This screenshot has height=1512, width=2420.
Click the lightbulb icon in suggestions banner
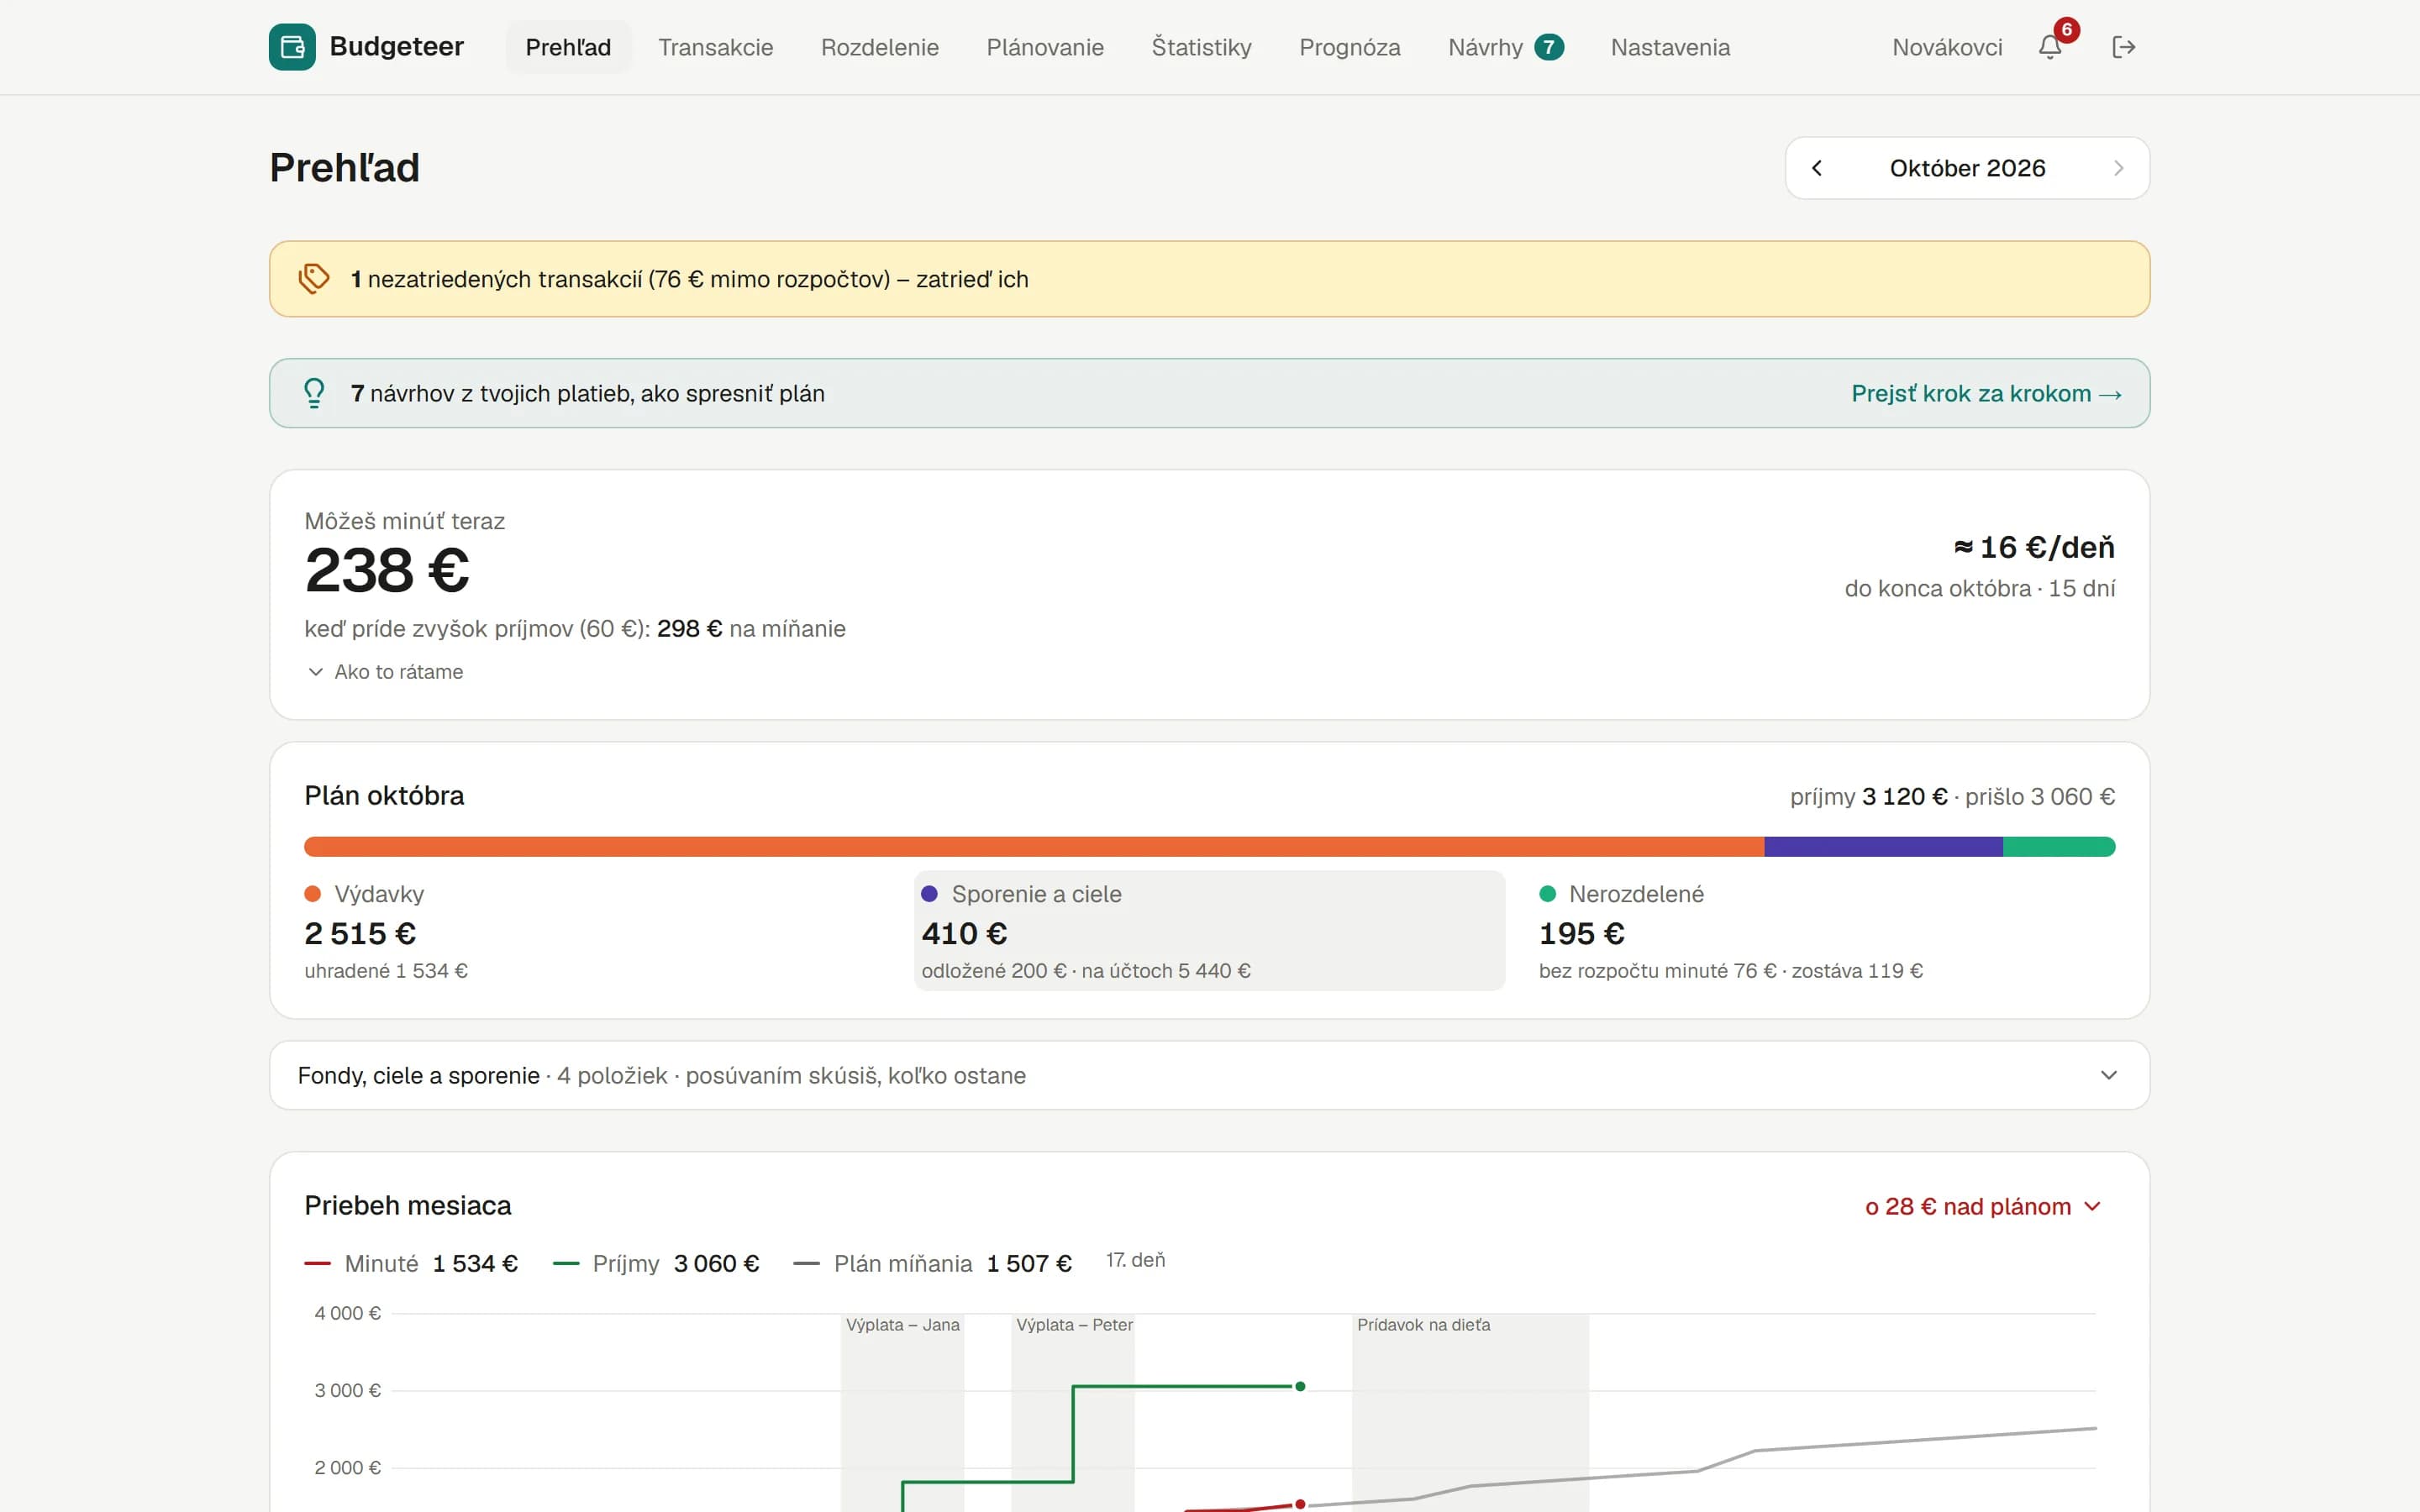[314, 393]
